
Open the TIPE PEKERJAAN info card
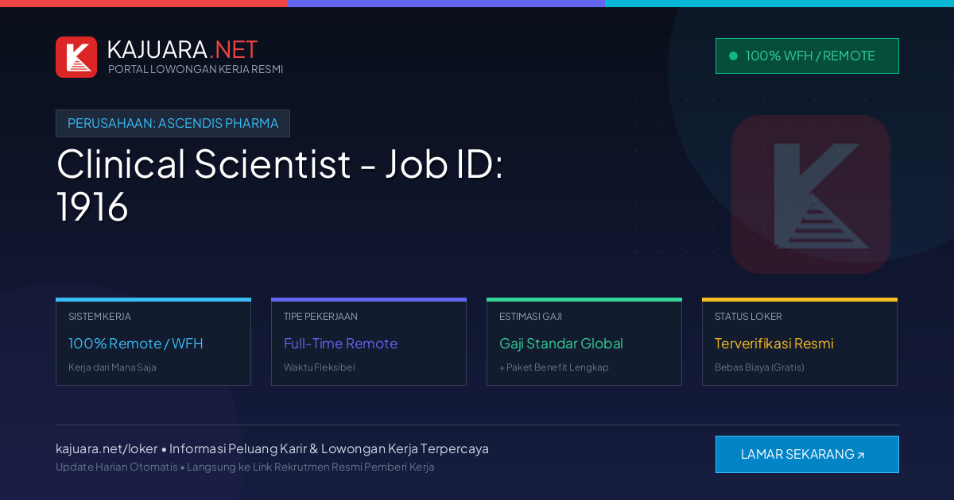[369, 342]
